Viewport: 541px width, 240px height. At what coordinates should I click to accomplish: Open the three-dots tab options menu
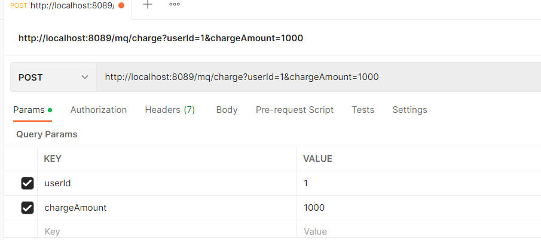point(174,4)
